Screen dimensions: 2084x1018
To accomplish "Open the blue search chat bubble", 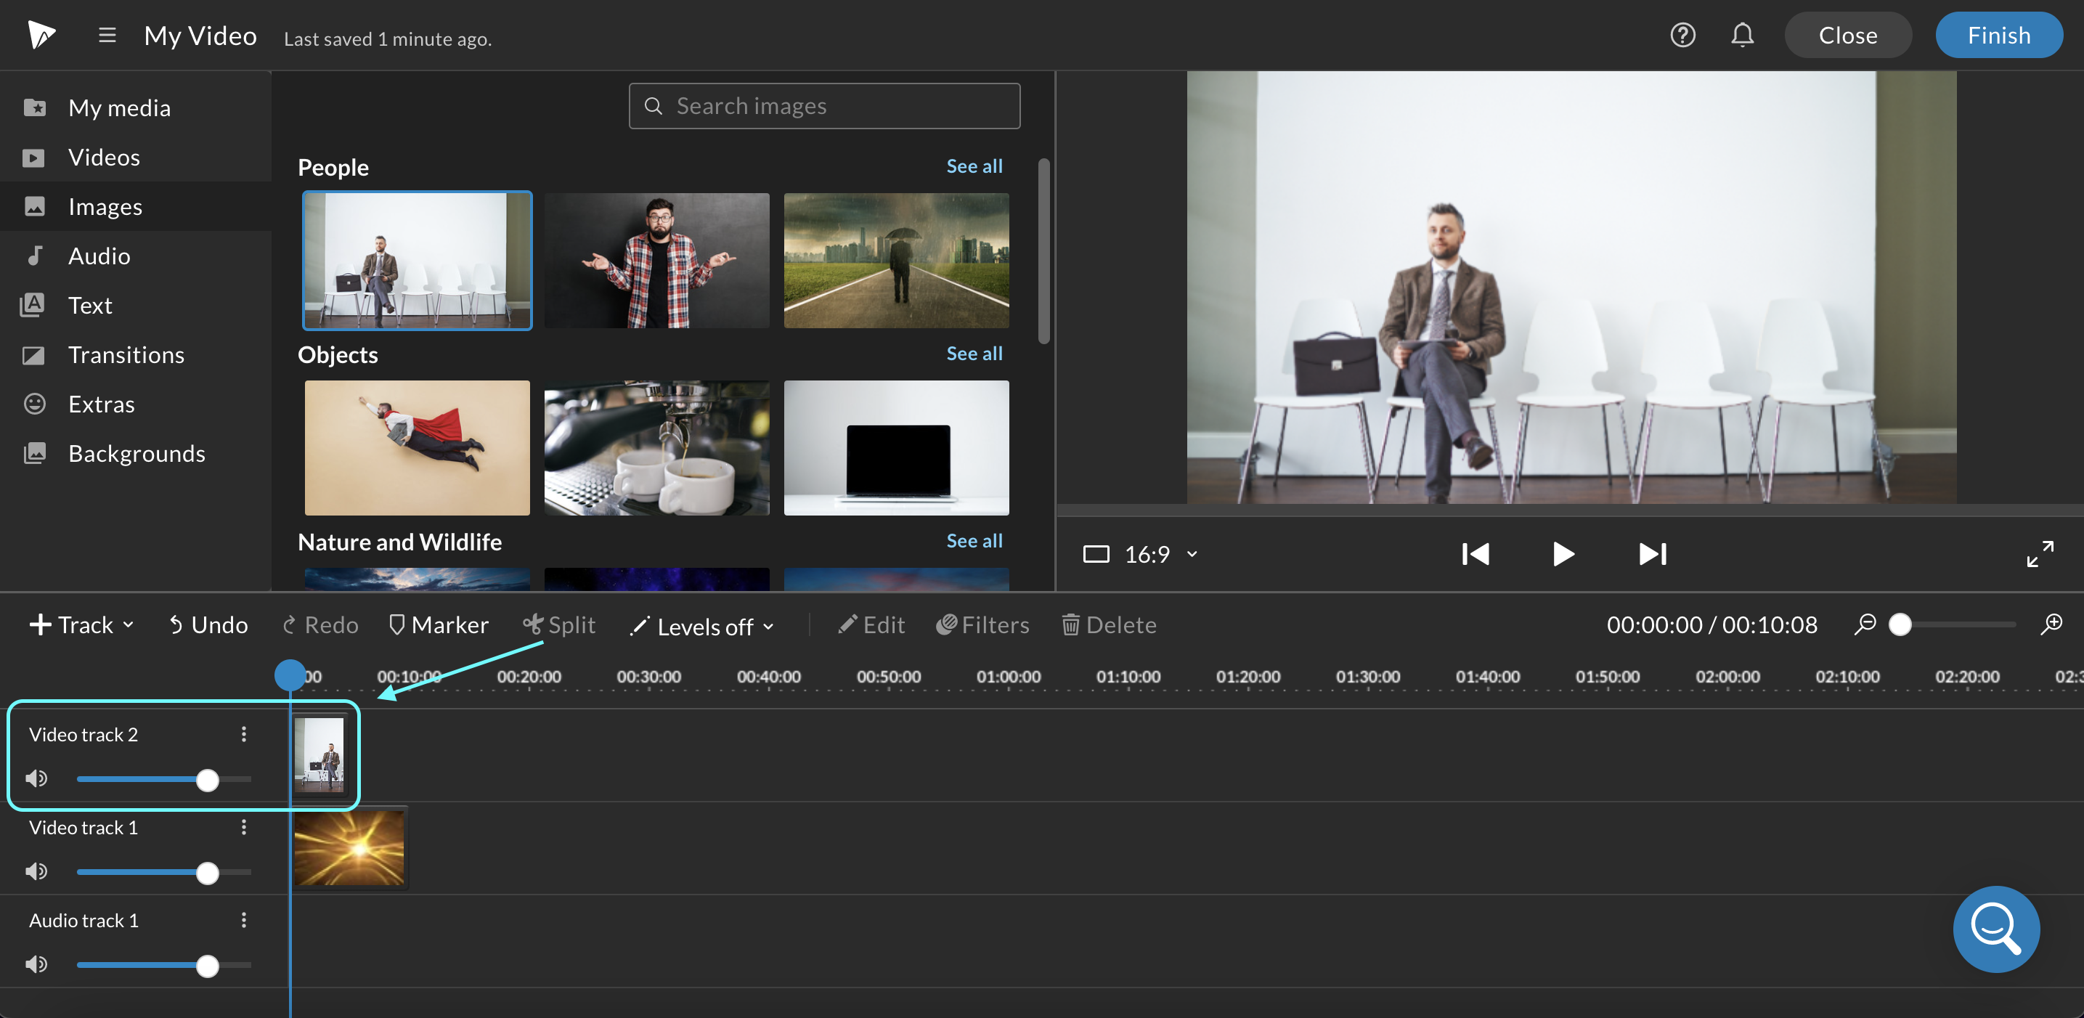I will point(1996,928).
